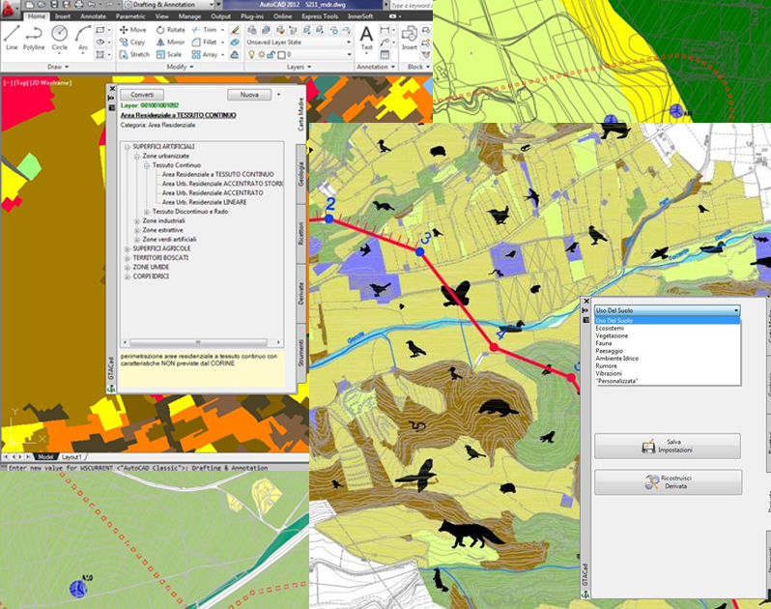
Task: Toggle the layer lock padlock icon
Action: (x=271, y=54)
